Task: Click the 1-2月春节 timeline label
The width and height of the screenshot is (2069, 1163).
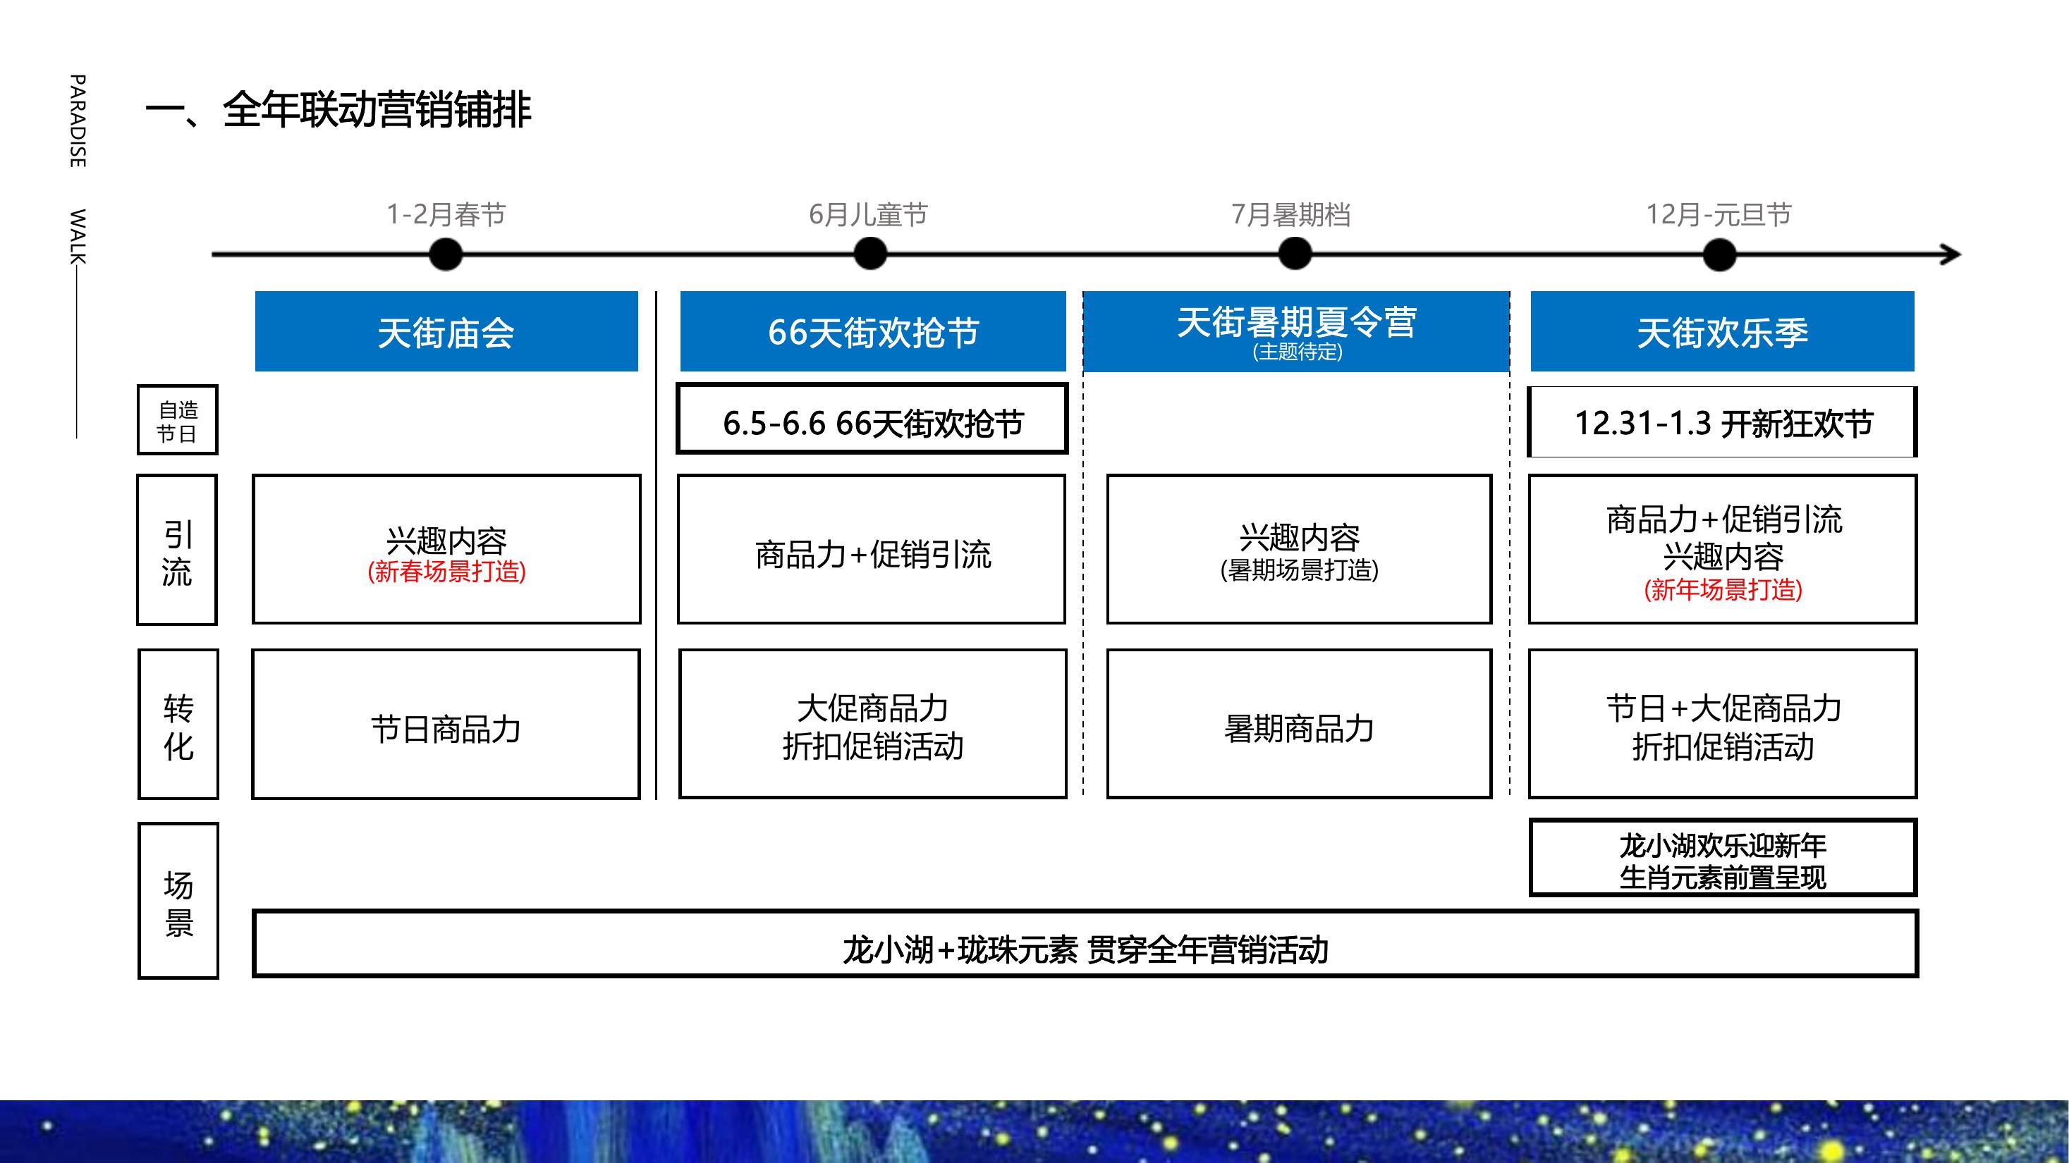Action: [x=446, y=214]
